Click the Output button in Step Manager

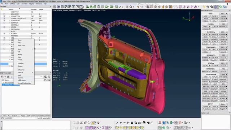point(14,116)
